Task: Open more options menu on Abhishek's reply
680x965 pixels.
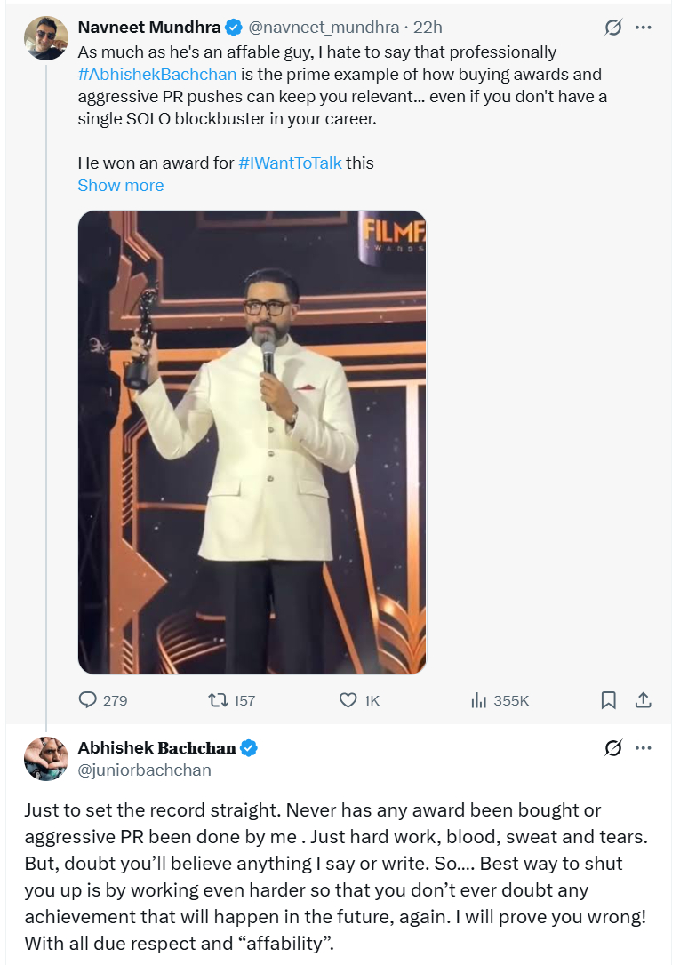Action: 644,748
